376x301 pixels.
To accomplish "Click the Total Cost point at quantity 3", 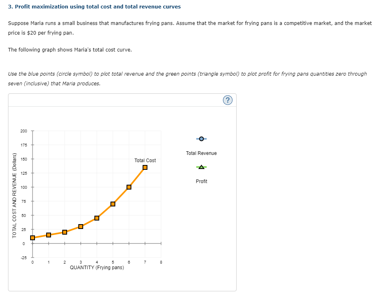I will click(x=80, y=226).
